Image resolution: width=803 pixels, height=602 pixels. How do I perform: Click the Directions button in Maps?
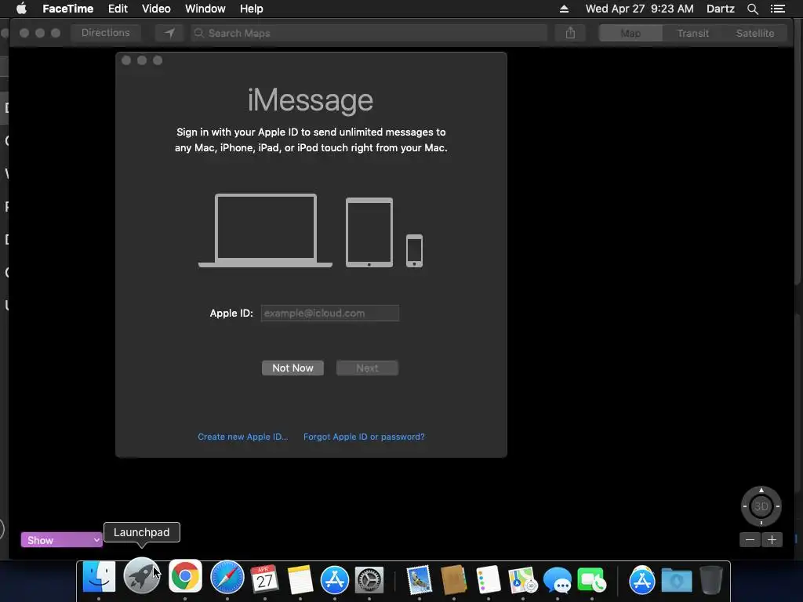[106, 33]
